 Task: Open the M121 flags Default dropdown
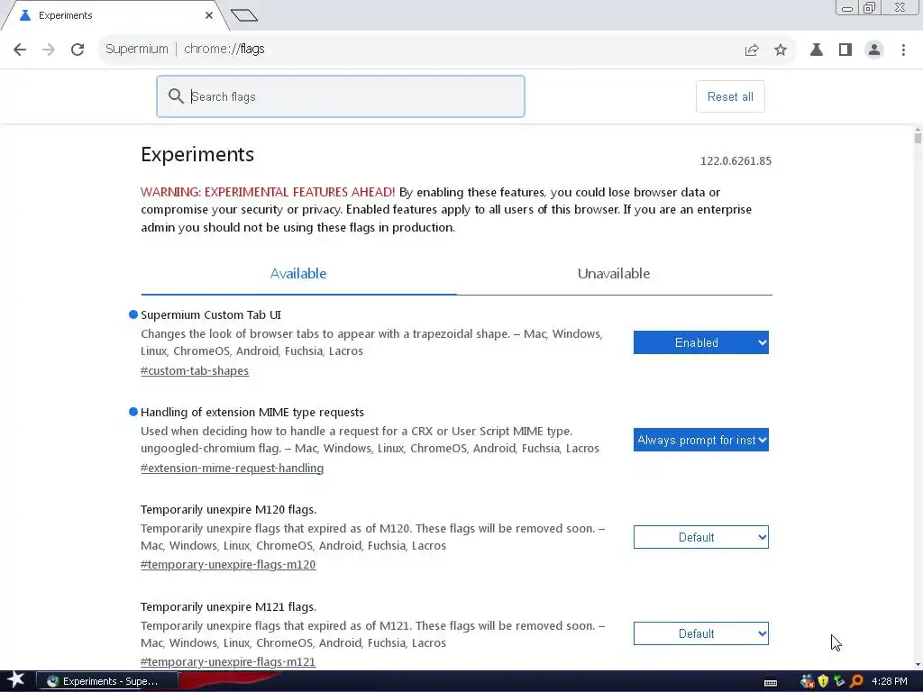pos(701,633)
